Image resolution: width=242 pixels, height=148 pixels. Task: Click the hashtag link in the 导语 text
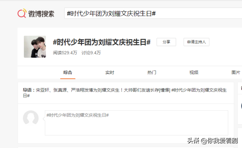coord(199,90)
